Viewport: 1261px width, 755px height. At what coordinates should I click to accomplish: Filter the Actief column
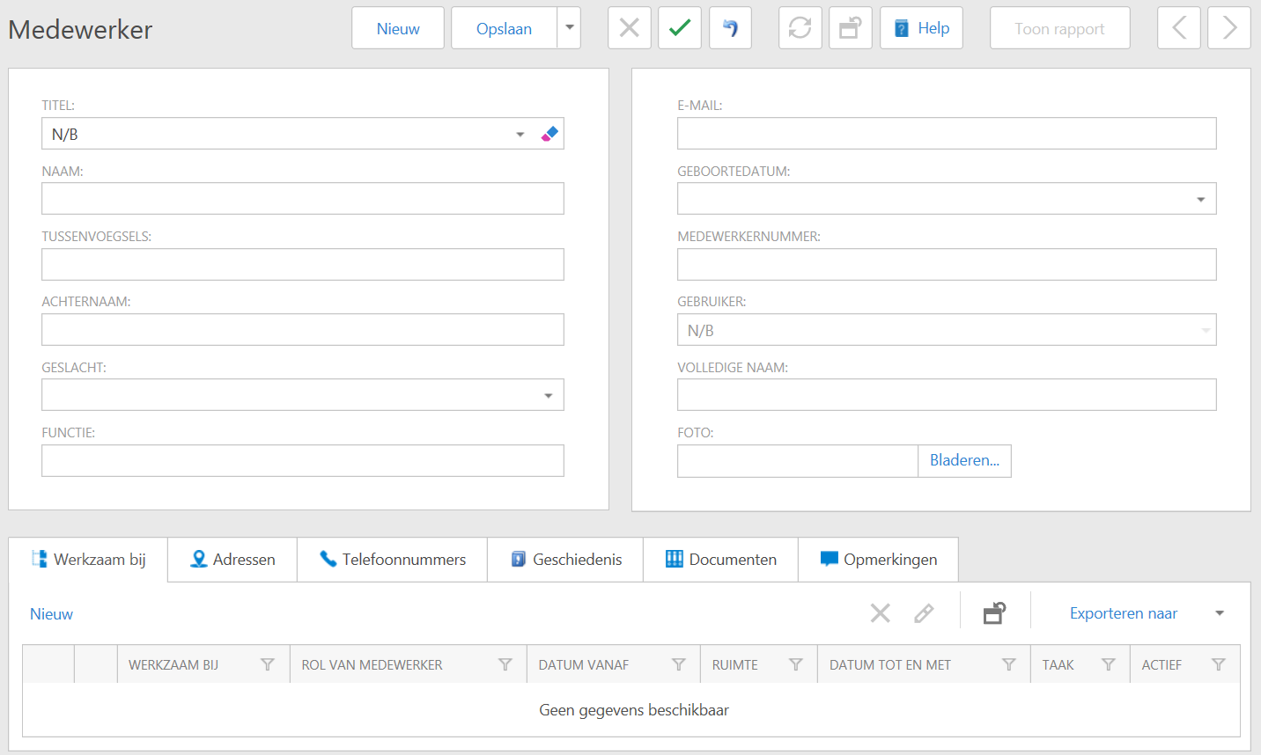tap(1218, 665)
